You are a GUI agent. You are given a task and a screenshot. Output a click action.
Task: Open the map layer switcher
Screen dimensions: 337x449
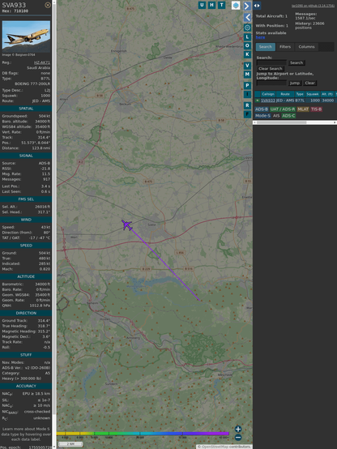click(236, 5)
